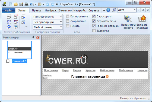Enable the 'Задержка' checkbox
Image resolution: width=152 pixels, height=102 pixels.
tap(94, 30)
